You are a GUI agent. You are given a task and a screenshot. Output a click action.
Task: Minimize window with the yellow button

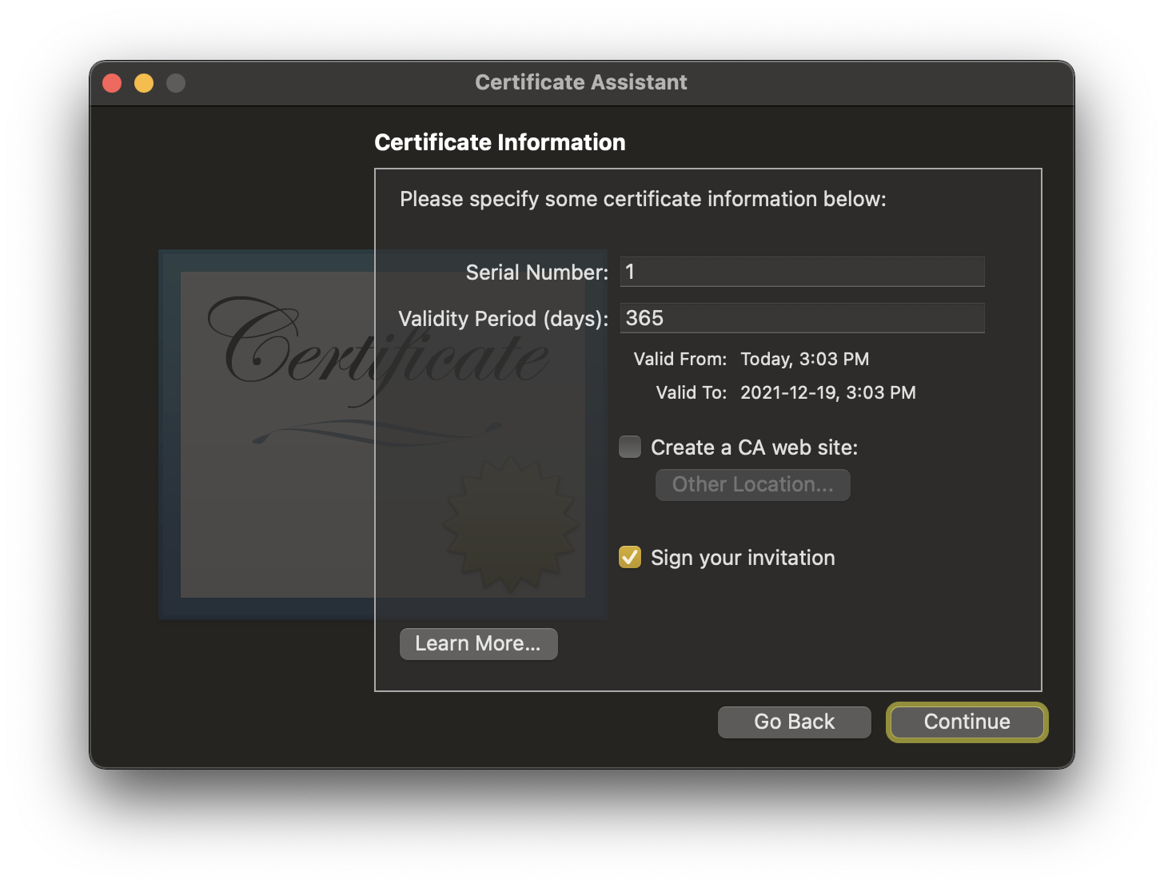pos(144,83)
